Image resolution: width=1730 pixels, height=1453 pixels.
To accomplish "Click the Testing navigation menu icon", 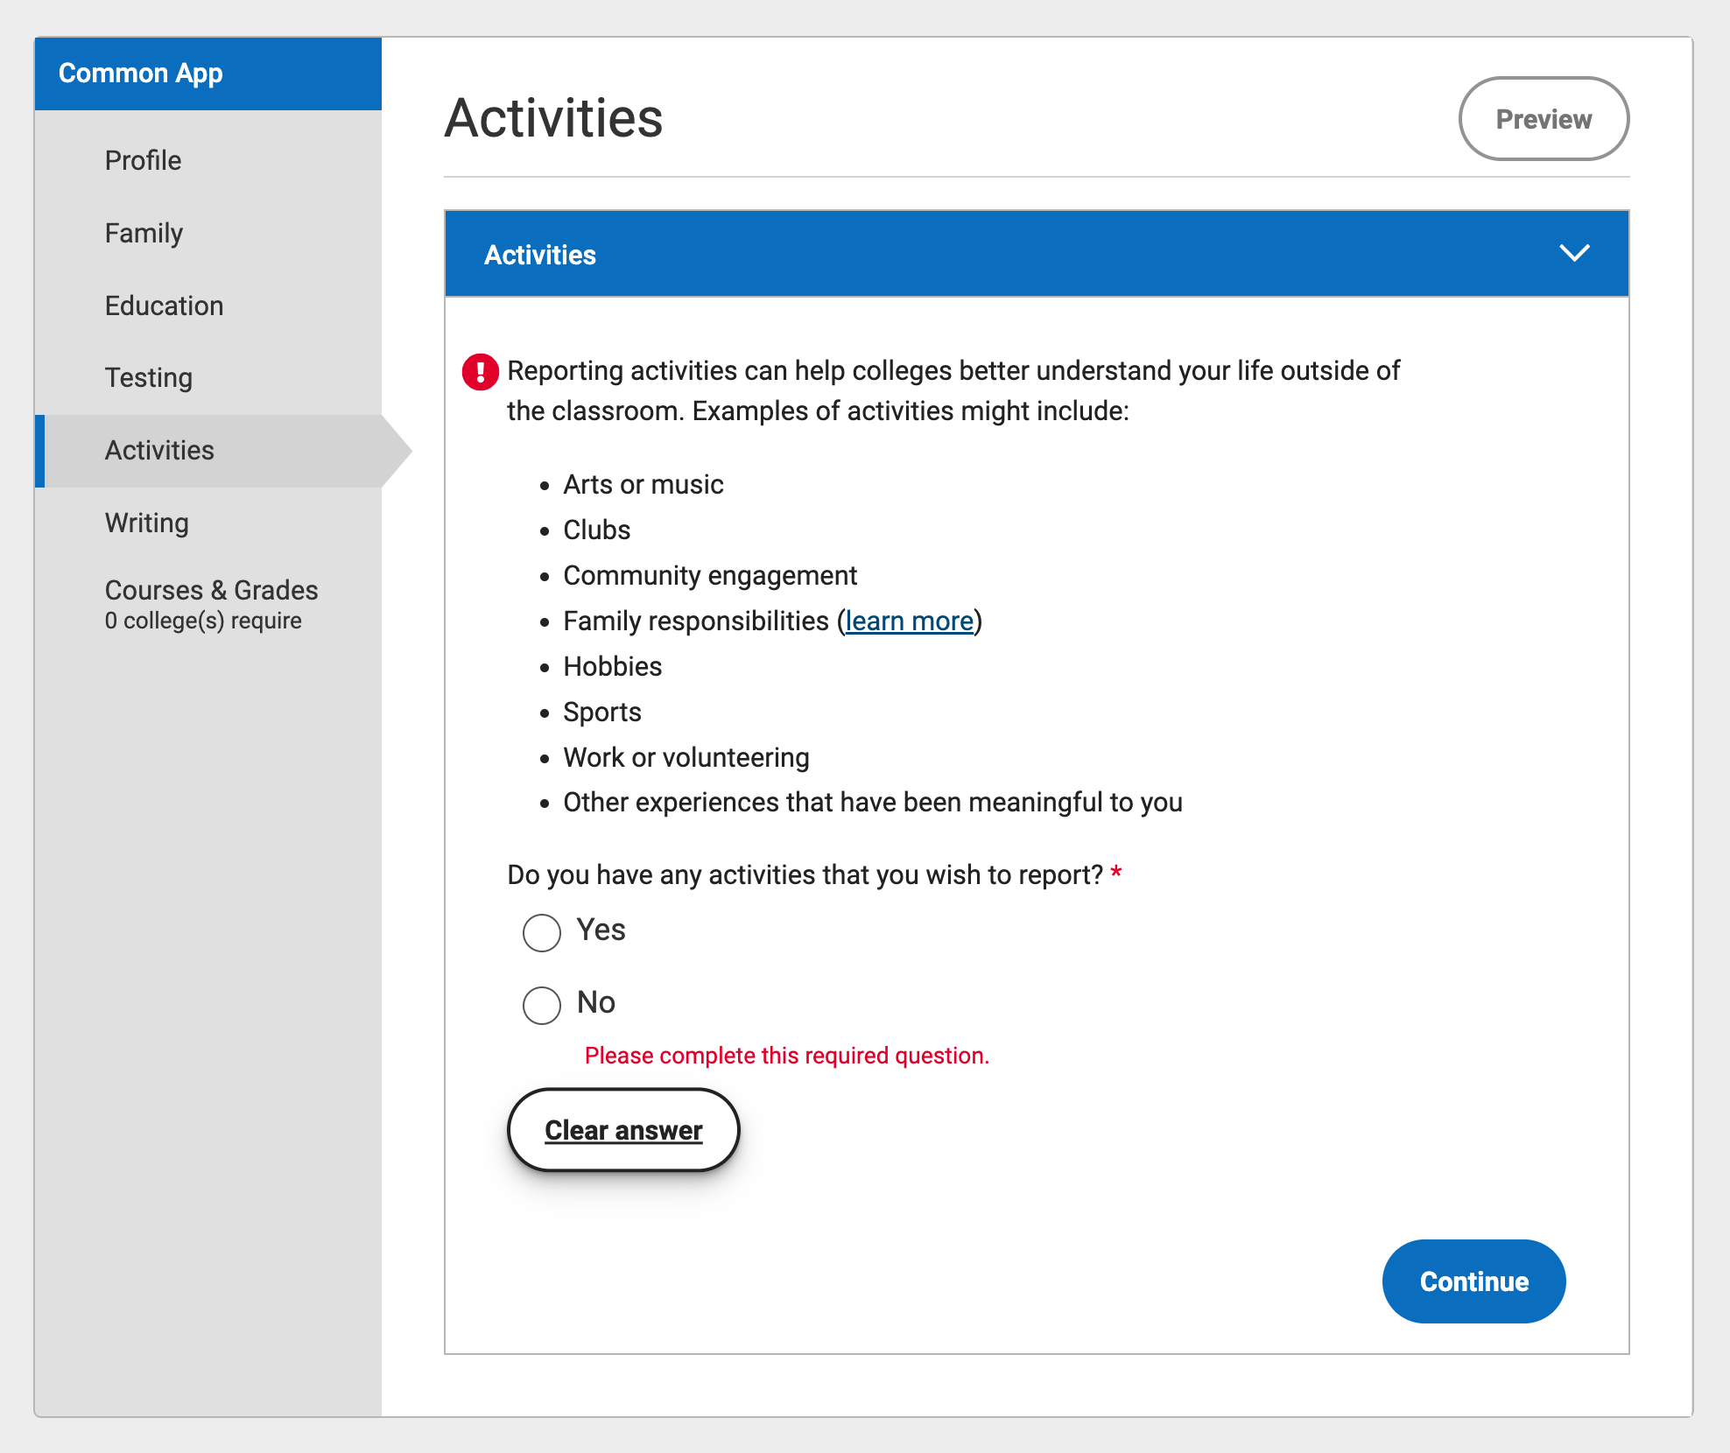I will pyautogui.click(x=147, y=377).
